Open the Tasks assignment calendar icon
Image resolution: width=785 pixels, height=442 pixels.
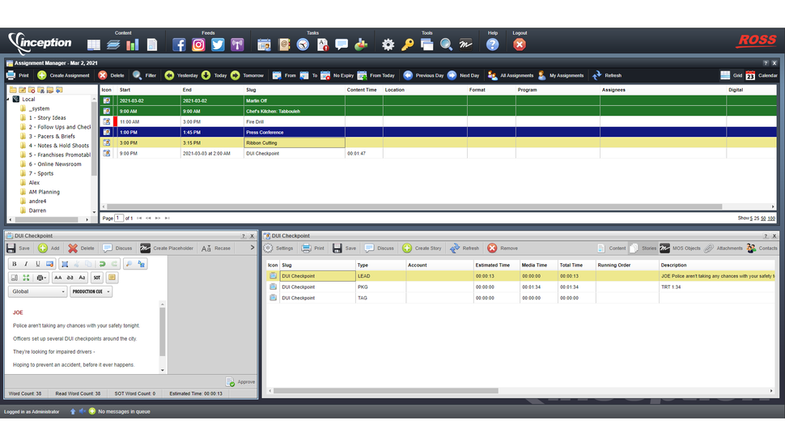click(x=264, y=45)
